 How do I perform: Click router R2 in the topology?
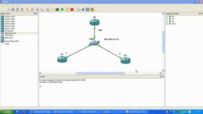tap(126, 60)
